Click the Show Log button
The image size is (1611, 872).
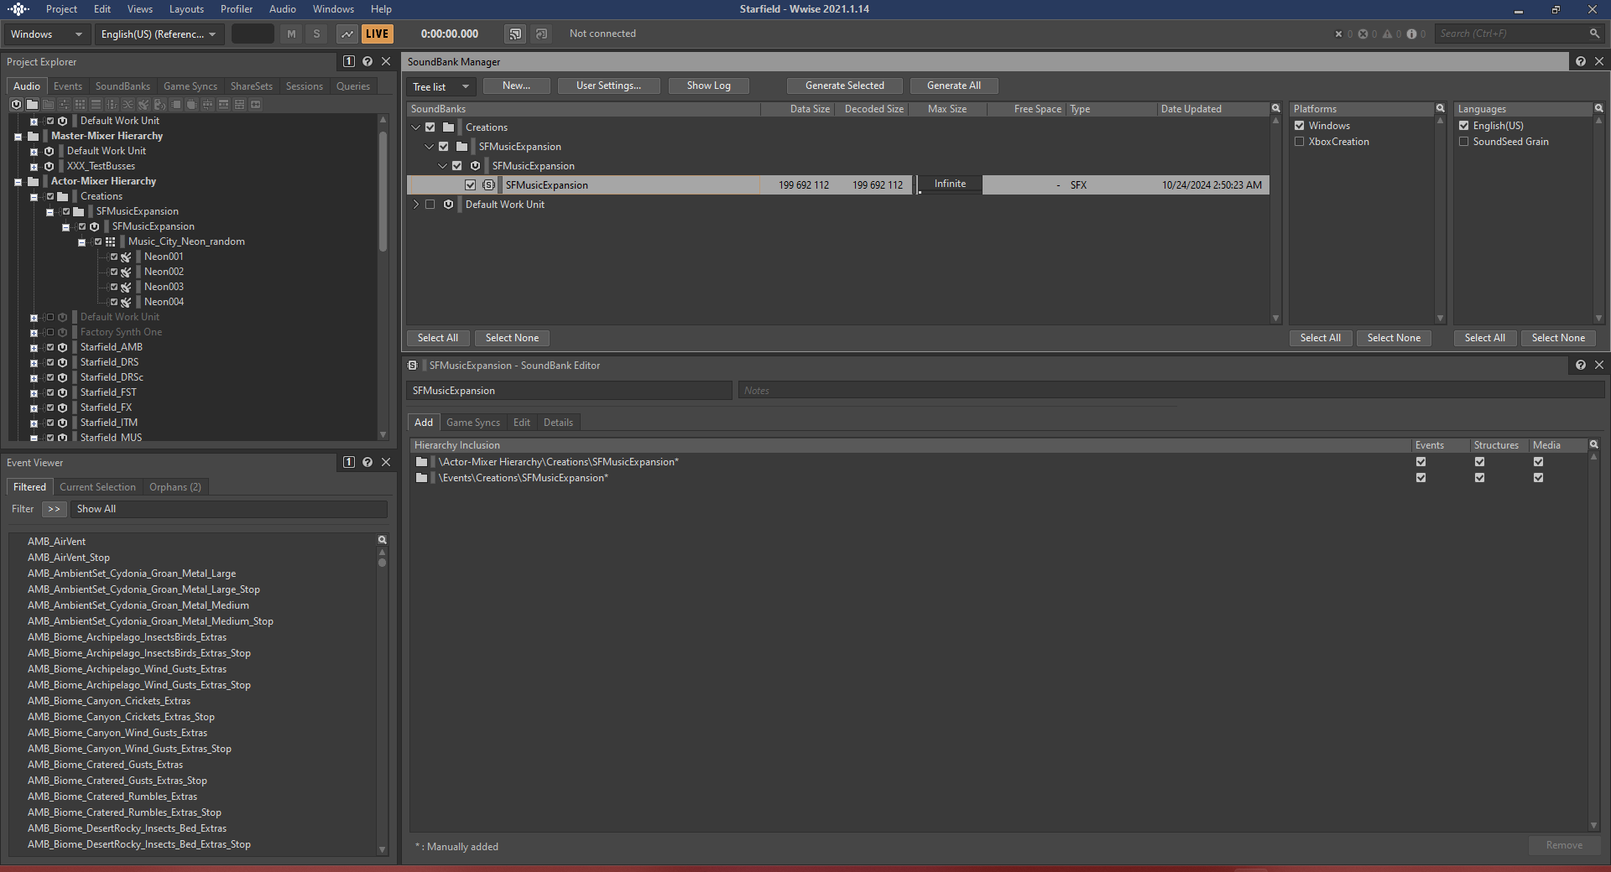pos(709,86)
